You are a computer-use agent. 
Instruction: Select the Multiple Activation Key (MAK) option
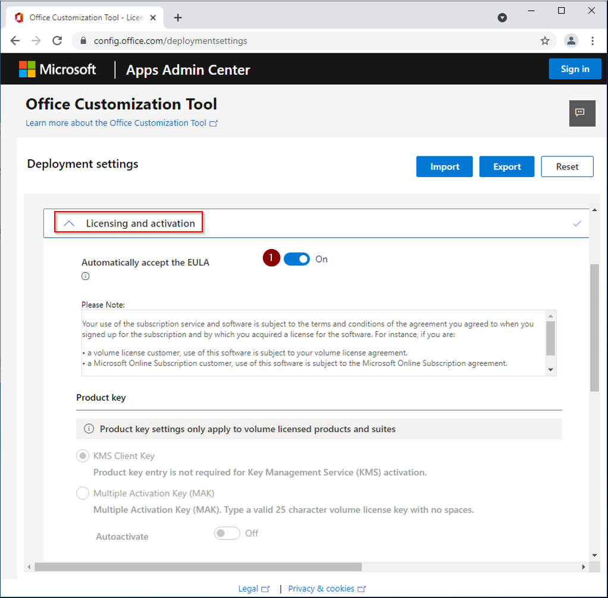[83, 493]
